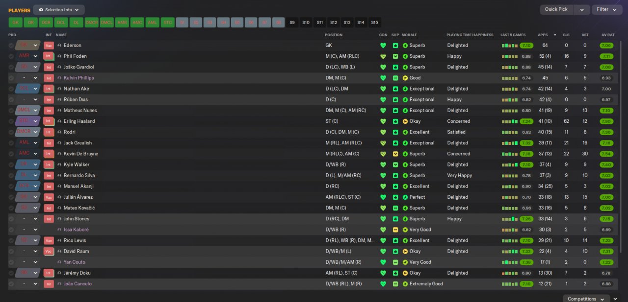Toggle the picked checkmark for Yan Couto
The height and width of the screenshot is (302, 628).
[x=11, y=262]
